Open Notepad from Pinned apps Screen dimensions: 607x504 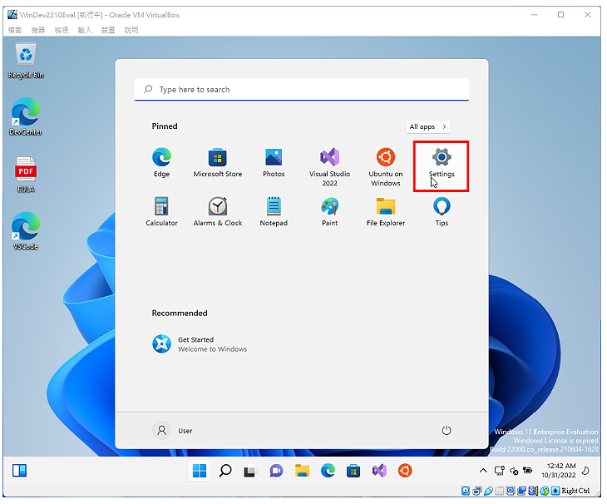pyautogui.click(x=274, y=211)
